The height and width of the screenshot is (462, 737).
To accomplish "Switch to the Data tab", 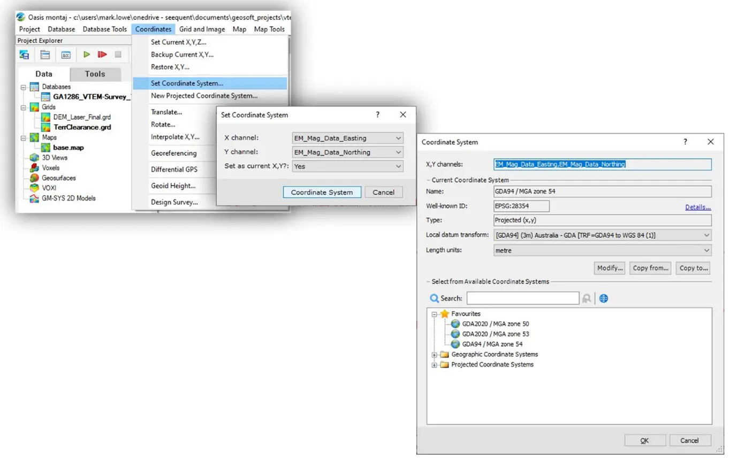I will tap(44, 74).
